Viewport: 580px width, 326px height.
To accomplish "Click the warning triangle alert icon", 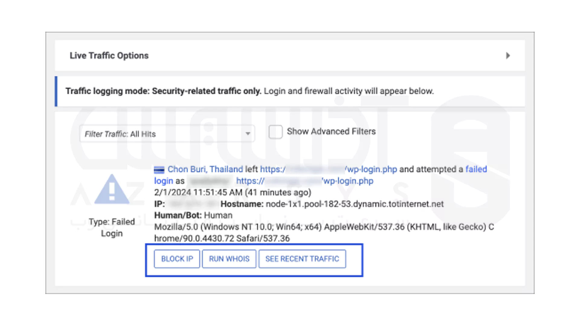I will pyautogui.click(x=112, y=190).
